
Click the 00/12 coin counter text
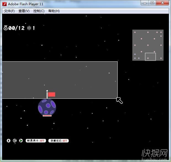pos(17,28)
